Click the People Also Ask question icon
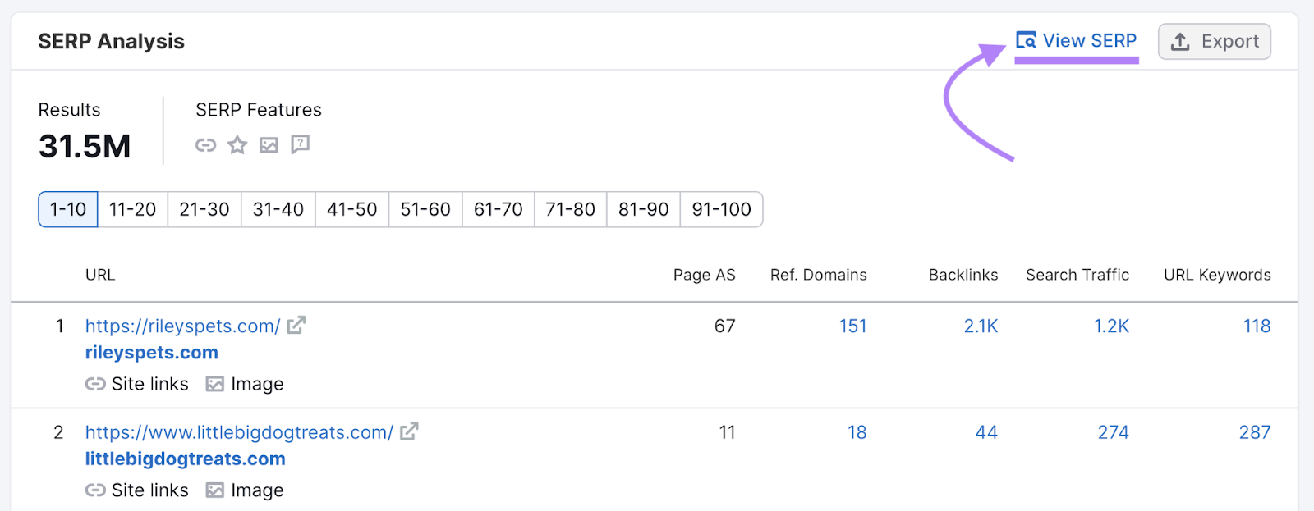Image resolution: width=1314 pixels, height=511 pixels. 299,145
